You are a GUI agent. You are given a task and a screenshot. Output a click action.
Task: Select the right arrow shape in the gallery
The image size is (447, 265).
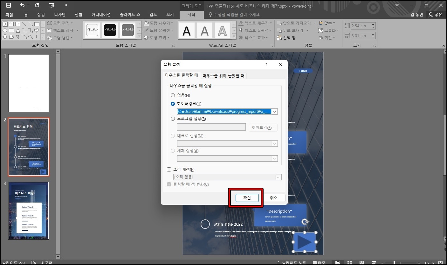point(37,30)
